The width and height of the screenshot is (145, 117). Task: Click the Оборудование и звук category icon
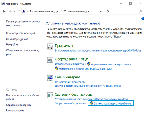tap(50, 60)
